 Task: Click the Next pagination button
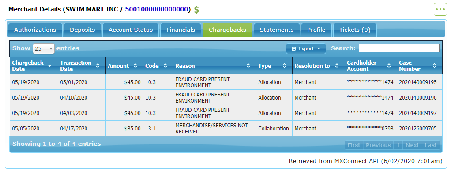[x=412, y=145]
